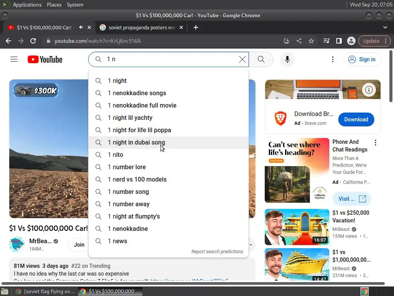View site information lock icon
Screen dimensions: 394x296
point(48,41)
